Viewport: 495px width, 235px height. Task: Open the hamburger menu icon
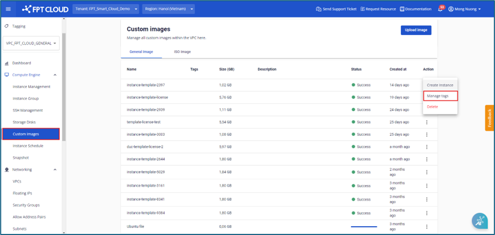coord(8,9)
